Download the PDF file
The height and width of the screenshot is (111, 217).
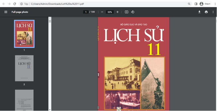point(200,12)
